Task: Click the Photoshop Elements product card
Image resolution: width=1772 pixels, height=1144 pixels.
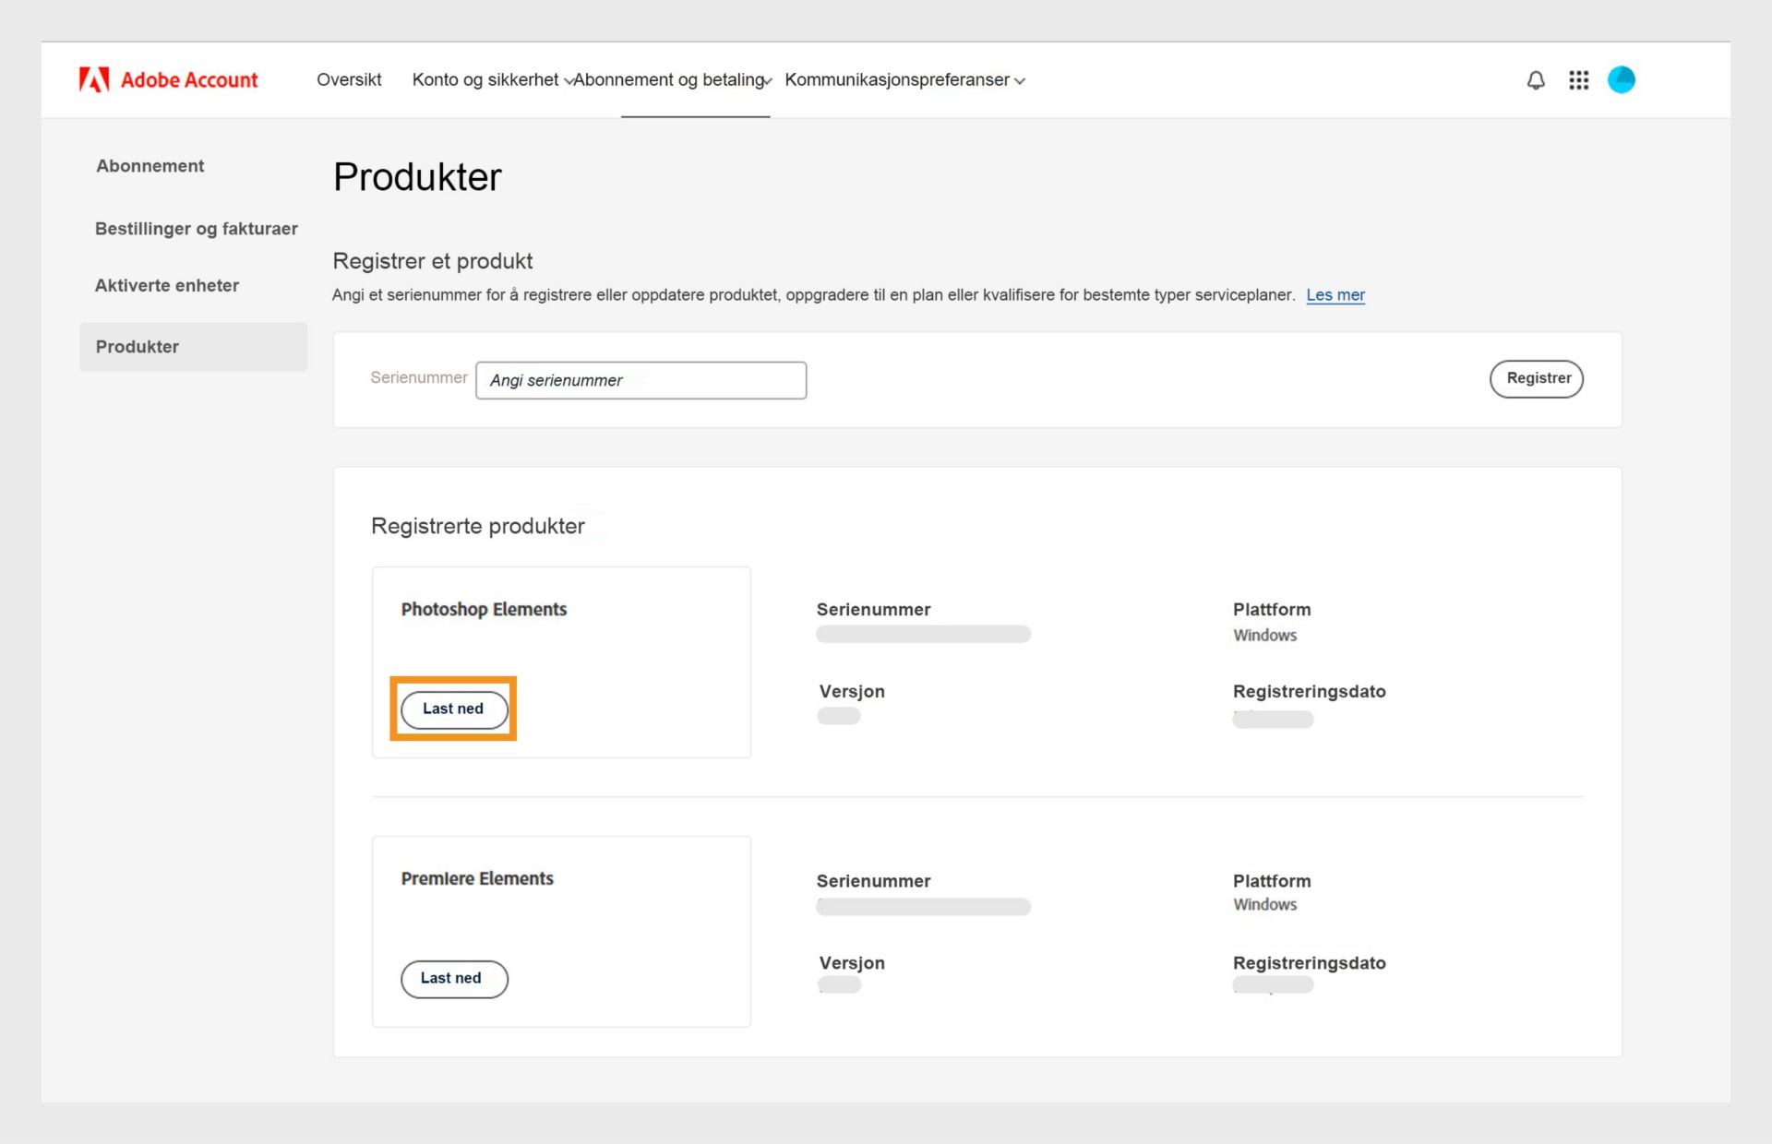Action: tap(560, 661)
